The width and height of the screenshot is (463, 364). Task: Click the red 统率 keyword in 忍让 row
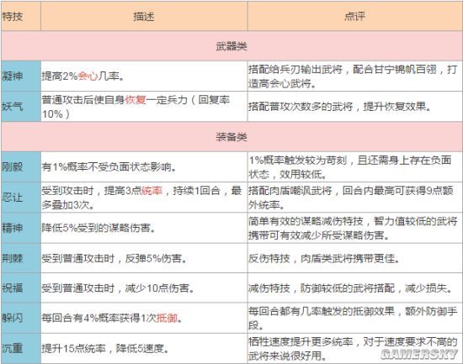click(152, 191)
